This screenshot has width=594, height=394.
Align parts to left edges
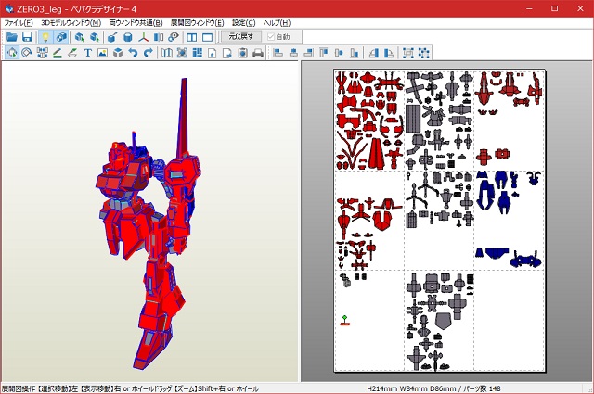(x=278, y=53)
